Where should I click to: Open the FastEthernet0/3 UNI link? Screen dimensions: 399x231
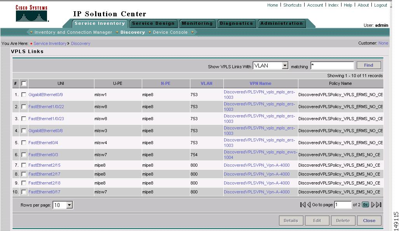(43, 155)
